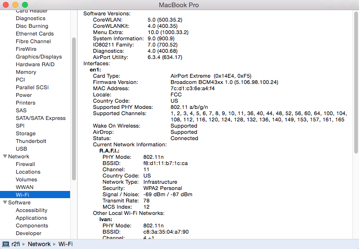
Task: Open SATA/SATA Express entry
Action: pos(40,118)
